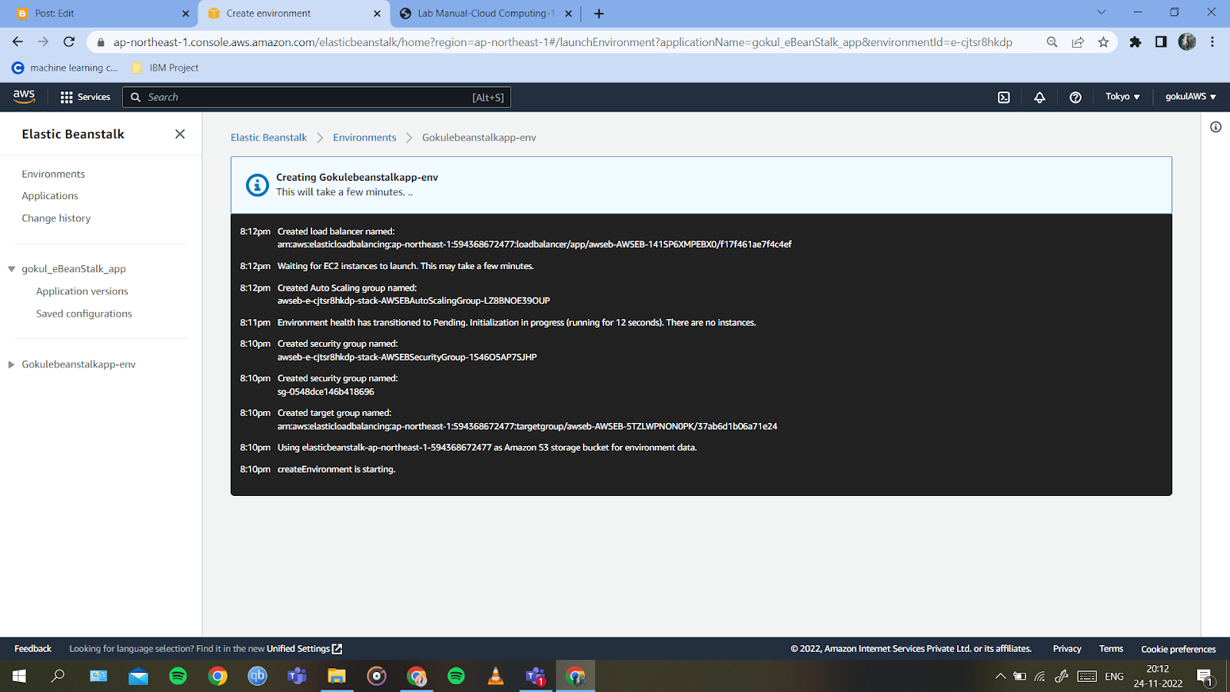Select the Create environment tab

click(293, 13)
